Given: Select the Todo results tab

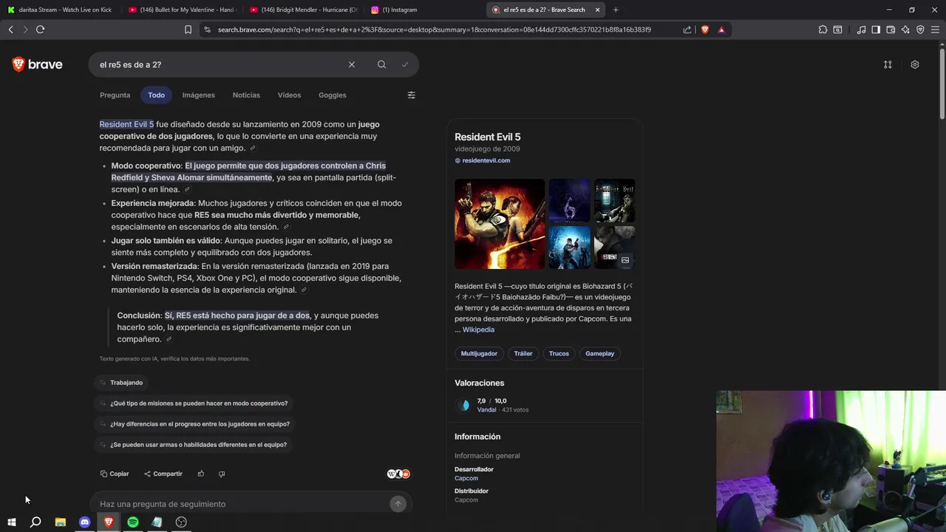Looking at the screenshot, I should (156, 95).
